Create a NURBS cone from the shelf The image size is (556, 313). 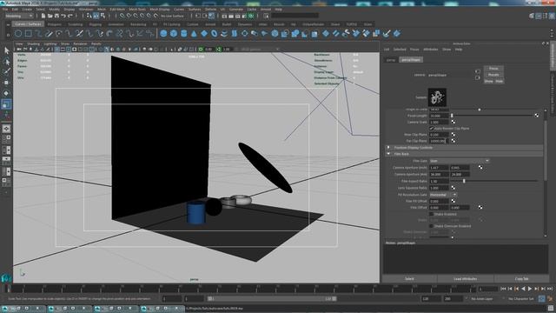(x=194, y=34)
